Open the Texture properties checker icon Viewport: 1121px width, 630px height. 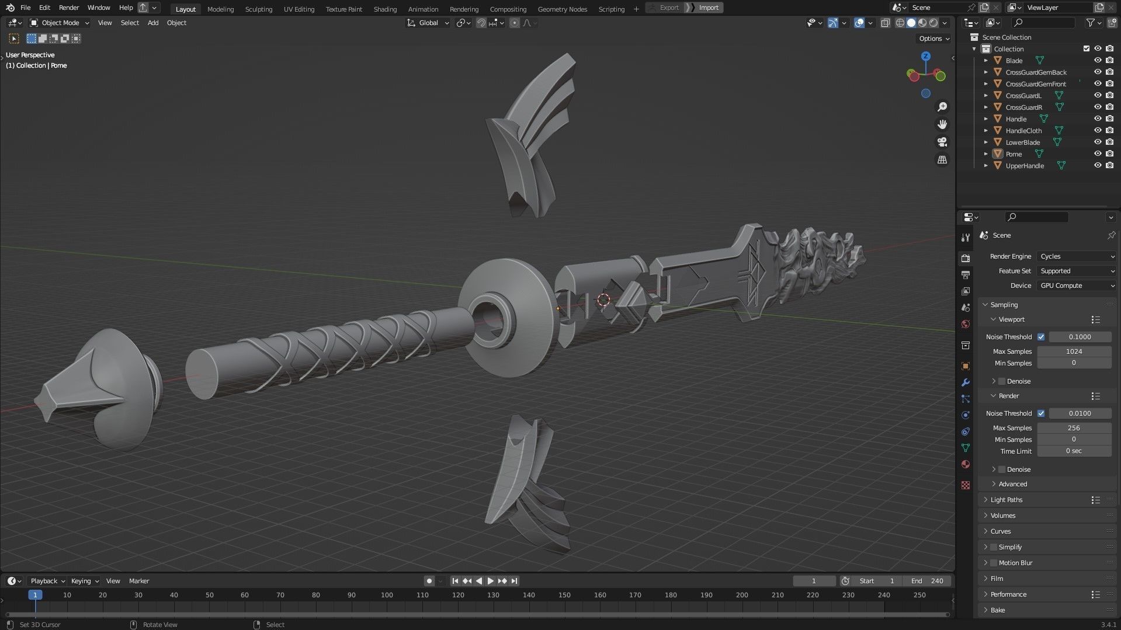966,485
